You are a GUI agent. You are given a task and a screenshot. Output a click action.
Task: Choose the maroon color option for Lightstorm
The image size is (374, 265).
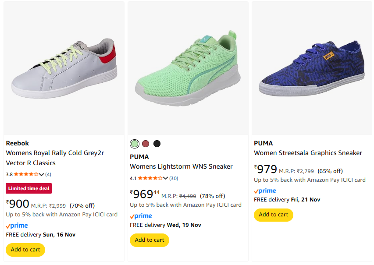(146, 144)
